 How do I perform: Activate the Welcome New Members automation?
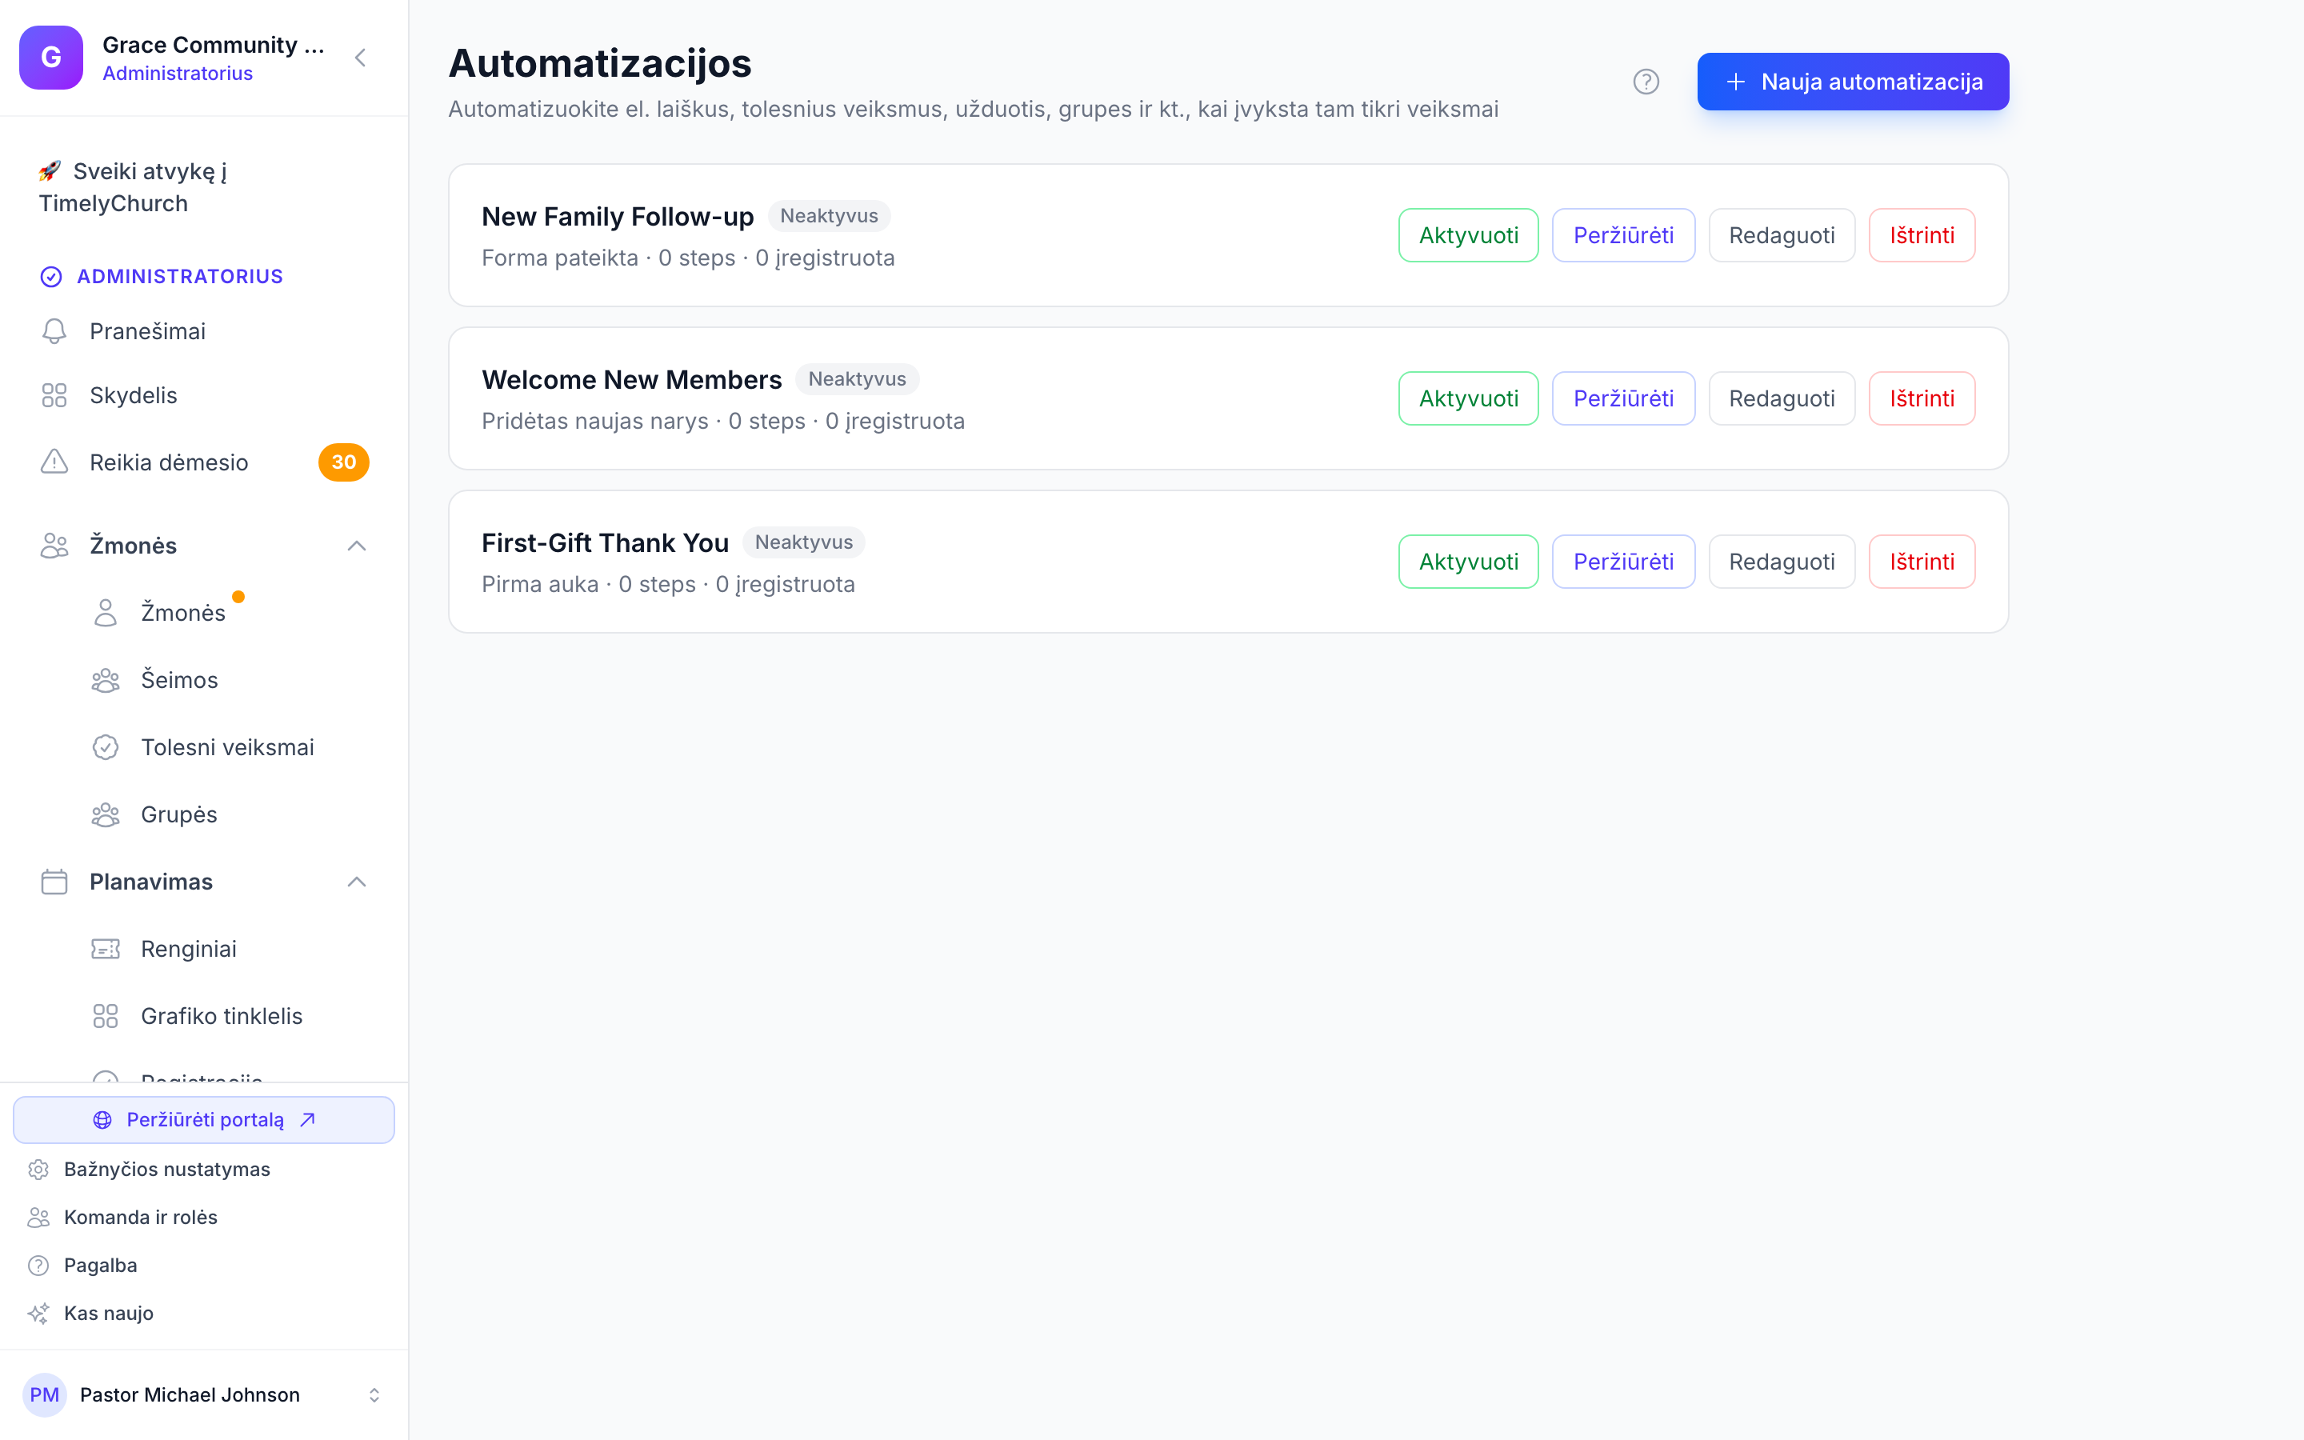coord(1468,398)
